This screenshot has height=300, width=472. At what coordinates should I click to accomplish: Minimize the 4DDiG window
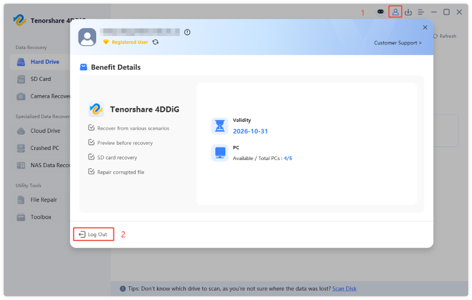pos(434,12)
